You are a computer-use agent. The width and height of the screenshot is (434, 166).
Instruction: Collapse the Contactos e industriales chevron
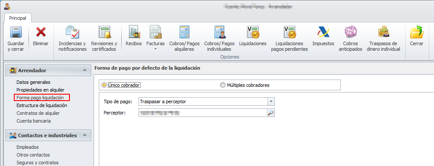85,135
